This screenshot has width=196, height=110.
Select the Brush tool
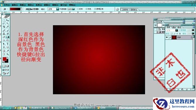pyautogui.click(x=8, y=30)
